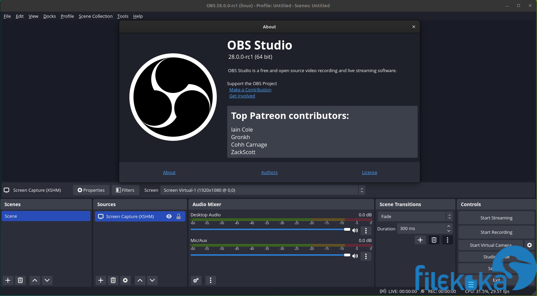Toggle lock on Screen Capture source
This screenshot has width=537, height=296.
[179, 216]
